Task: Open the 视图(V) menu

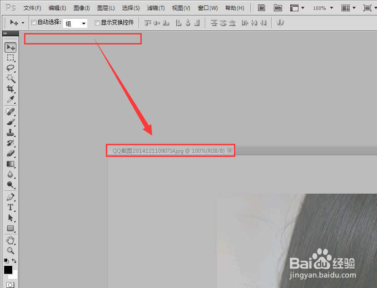Action: point(181,8)
